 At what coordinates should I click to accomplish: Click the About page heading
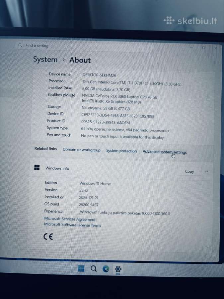pos(80,60)
